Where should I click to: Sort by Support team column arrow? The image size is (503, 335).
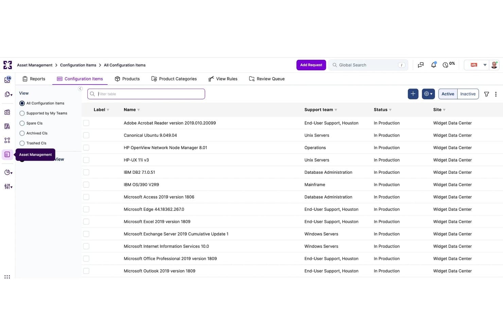click(336, 110)
